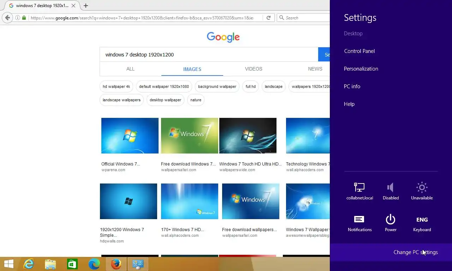This screenshot has height=271, width=452.
Task: Select the 'full hd' filter chip
Action: pyautogui.click(x=251, y=86)
